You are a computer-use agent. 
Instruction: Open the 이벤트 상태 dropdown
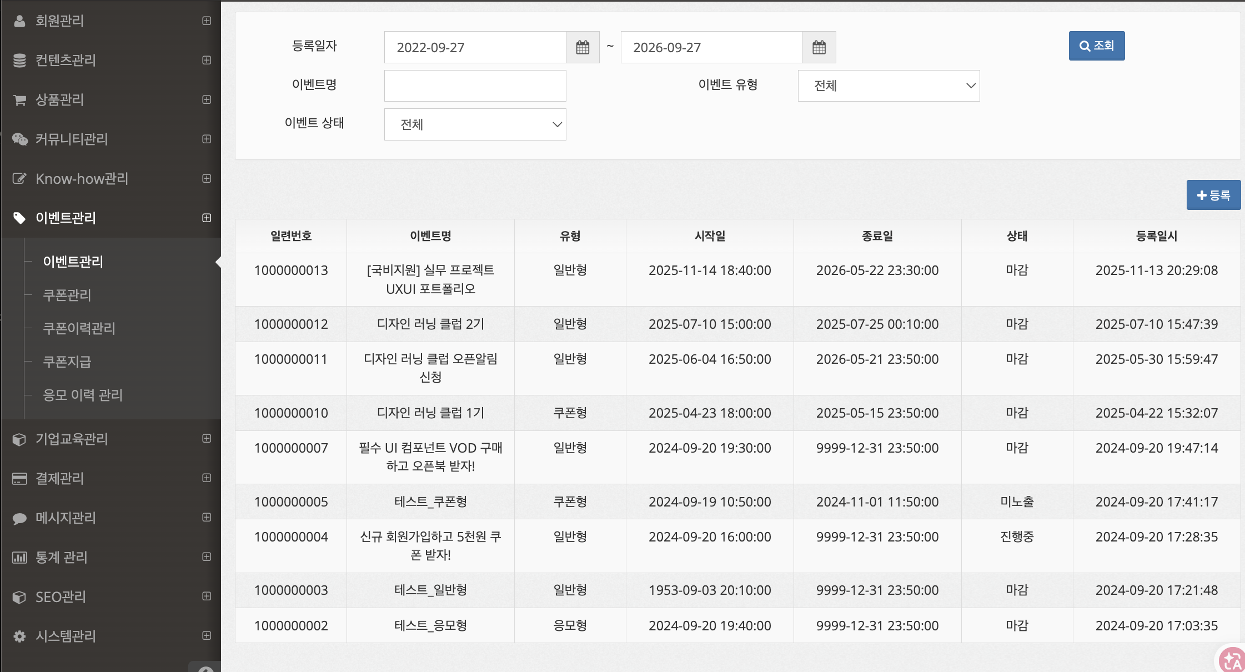coord(475,124)
